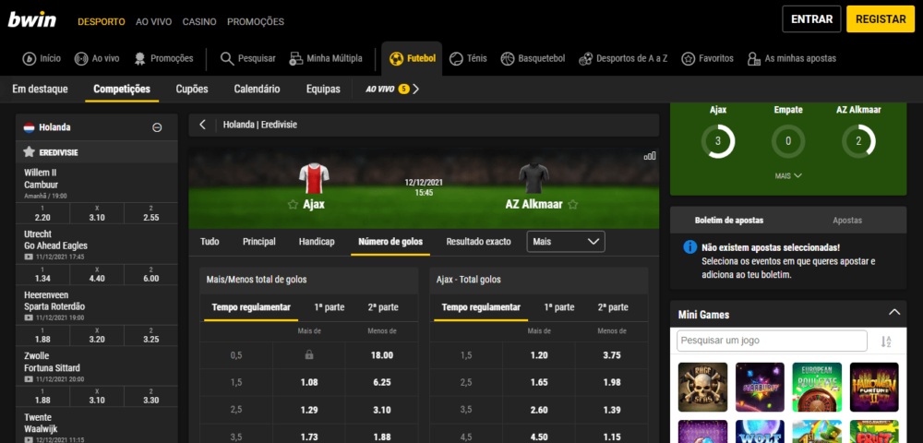923x443 pixels.
Task: Open the Pesquisar search icon
Action: coord(227,59)
